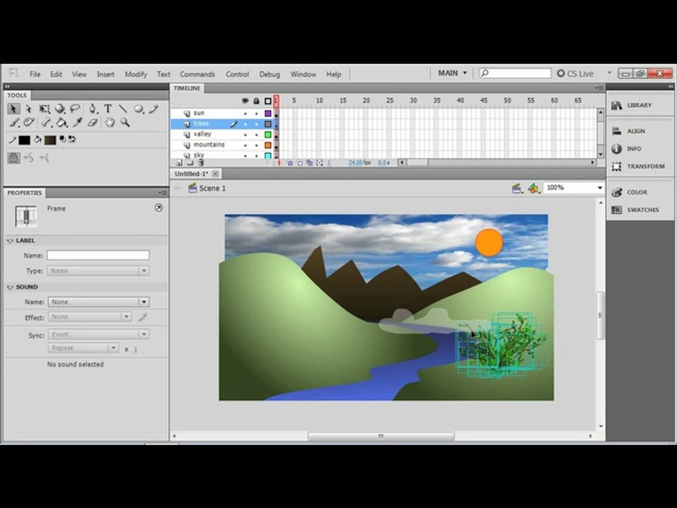Click the Swap Colors icon
This screenshot has height=508, width=677.
click(72, 139)
